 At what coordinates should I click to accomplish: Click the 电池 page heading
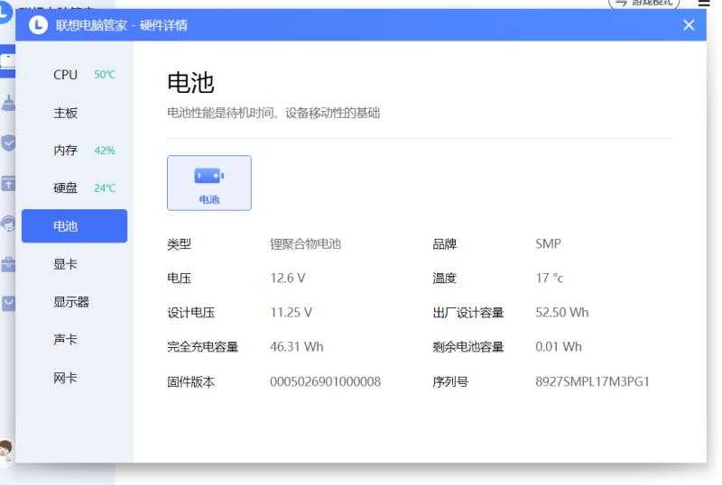(190, 83)
